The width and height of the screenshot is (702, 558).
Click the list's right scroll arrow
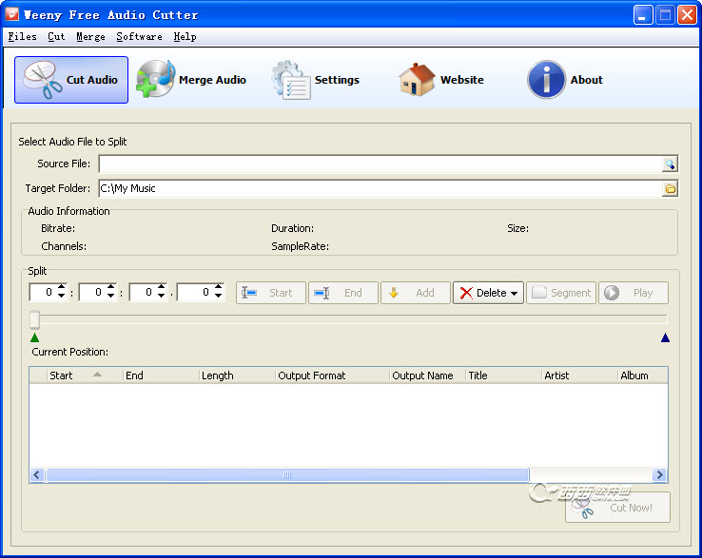coord(659,474)
